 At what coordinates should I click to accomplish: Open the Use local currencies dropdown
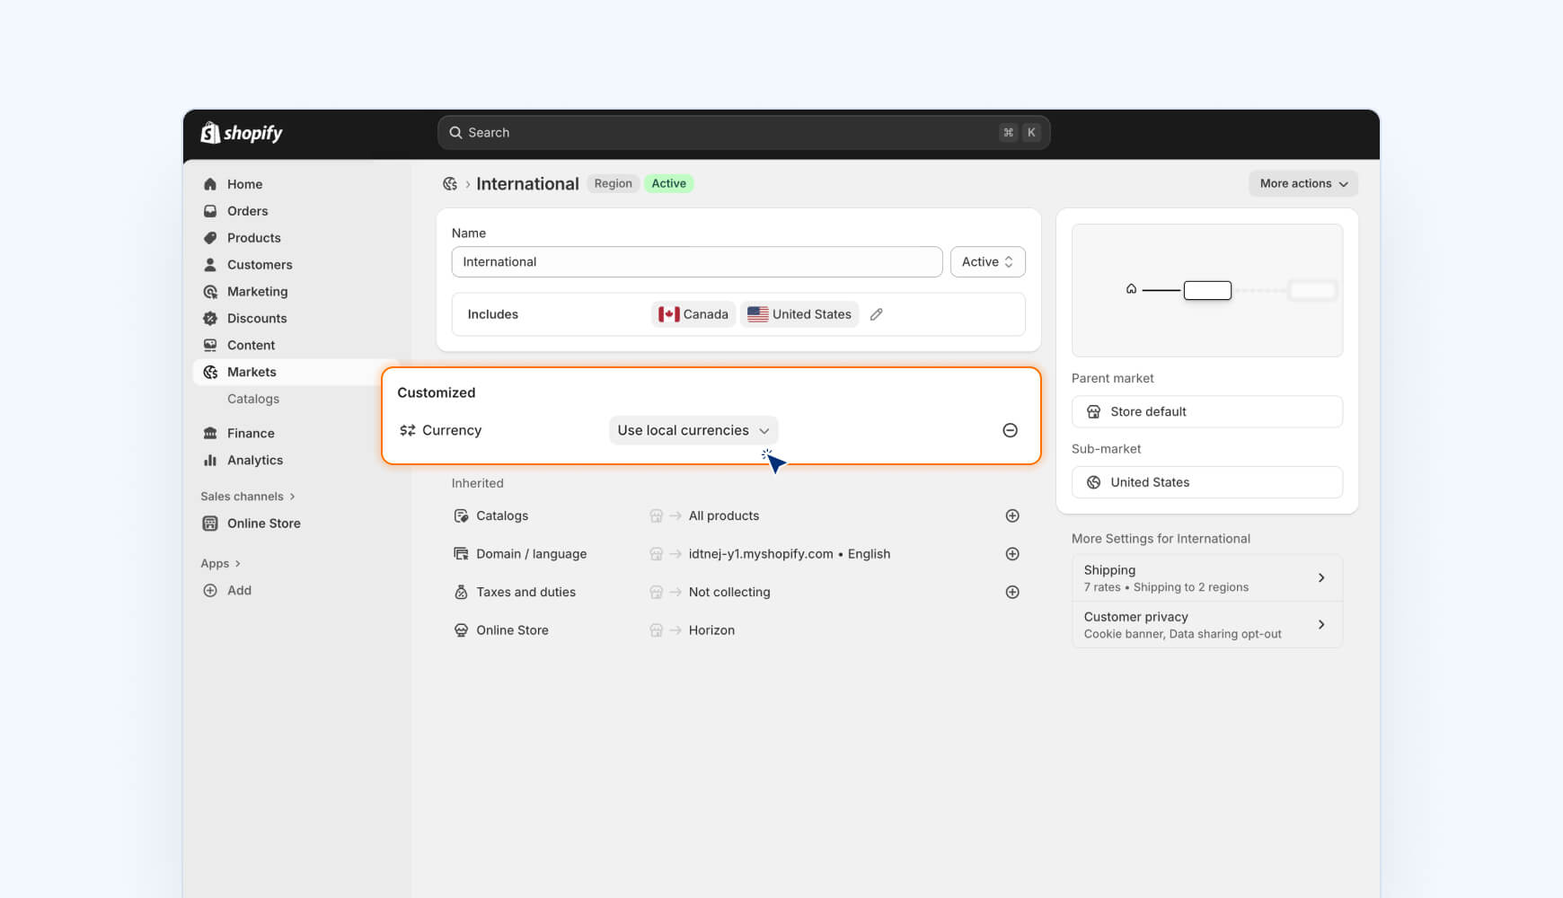click(693, 430)
